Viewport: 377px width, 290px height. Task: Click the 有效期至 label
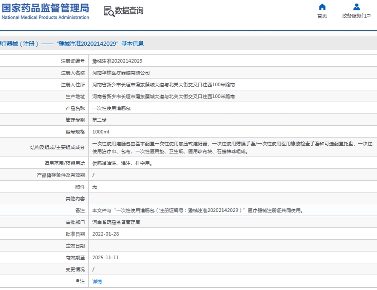[76, 258]
